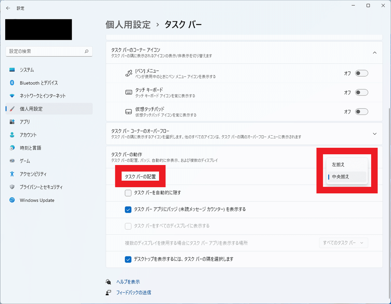Viewport: 391px width, 304px height.
Task: Check タスク バーを自動的に隠す checkbox
Action: [x=128, y=193]
